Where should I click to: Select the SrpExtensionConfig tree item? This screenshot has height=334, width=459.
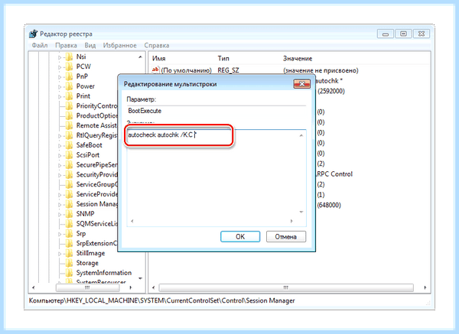pyautogui.click(x=96, y=243)
